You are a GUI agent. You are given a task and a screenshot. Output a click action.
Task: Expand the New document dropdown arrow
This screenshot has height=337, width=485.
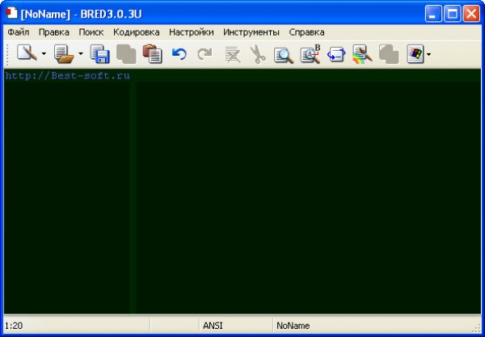pos(44,55)
